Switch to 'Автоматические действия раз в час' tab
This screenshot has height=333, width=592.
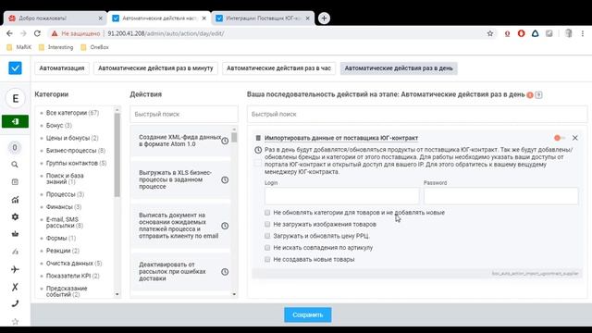tap(278, 68)
